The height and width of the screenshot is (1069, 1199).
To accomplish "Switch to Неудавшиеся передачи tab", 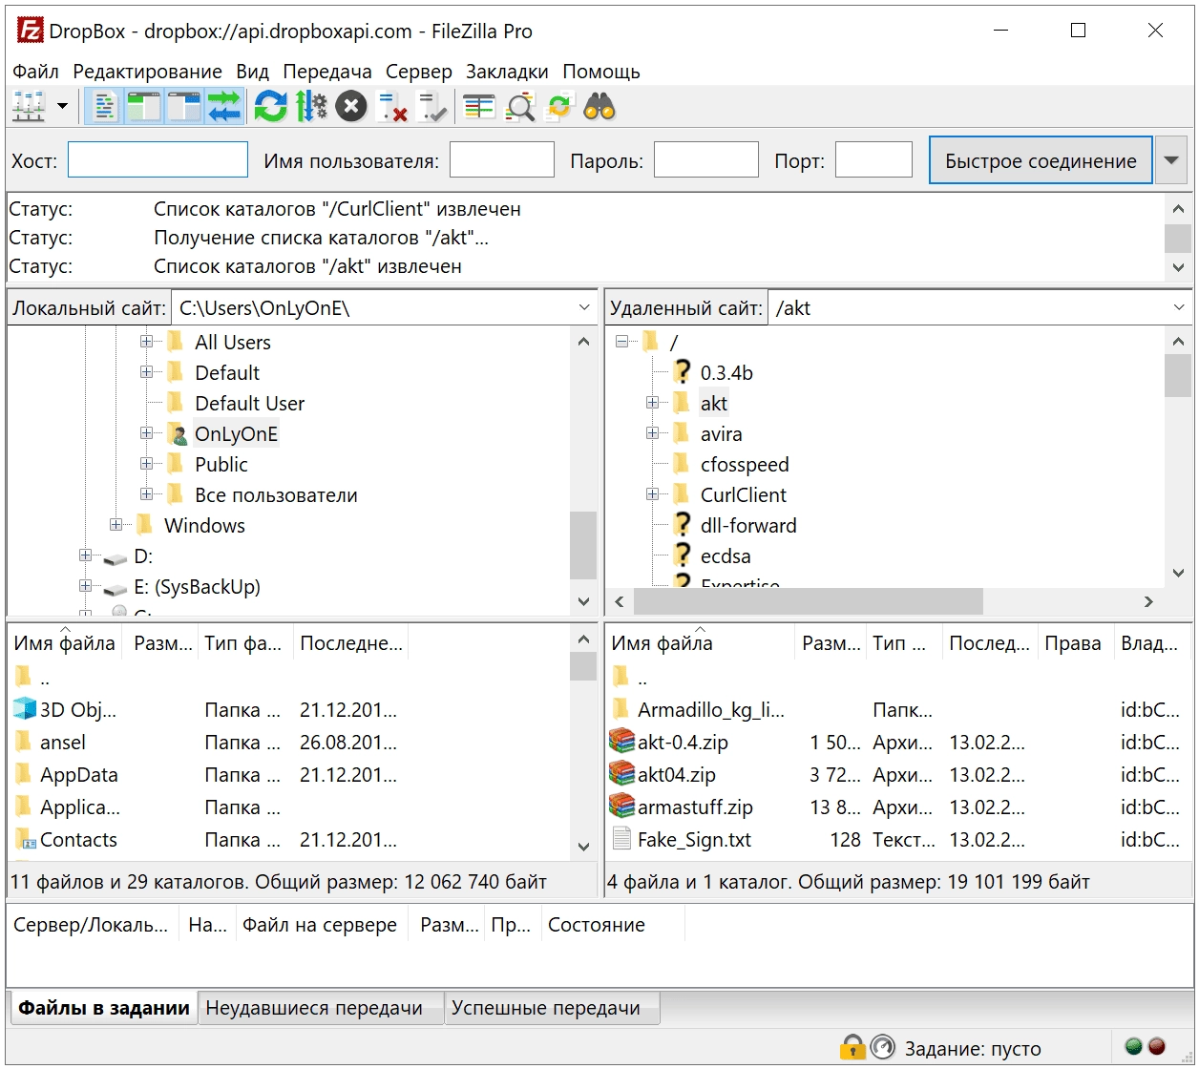I will pyautogui.click(x=320, y=1008).
